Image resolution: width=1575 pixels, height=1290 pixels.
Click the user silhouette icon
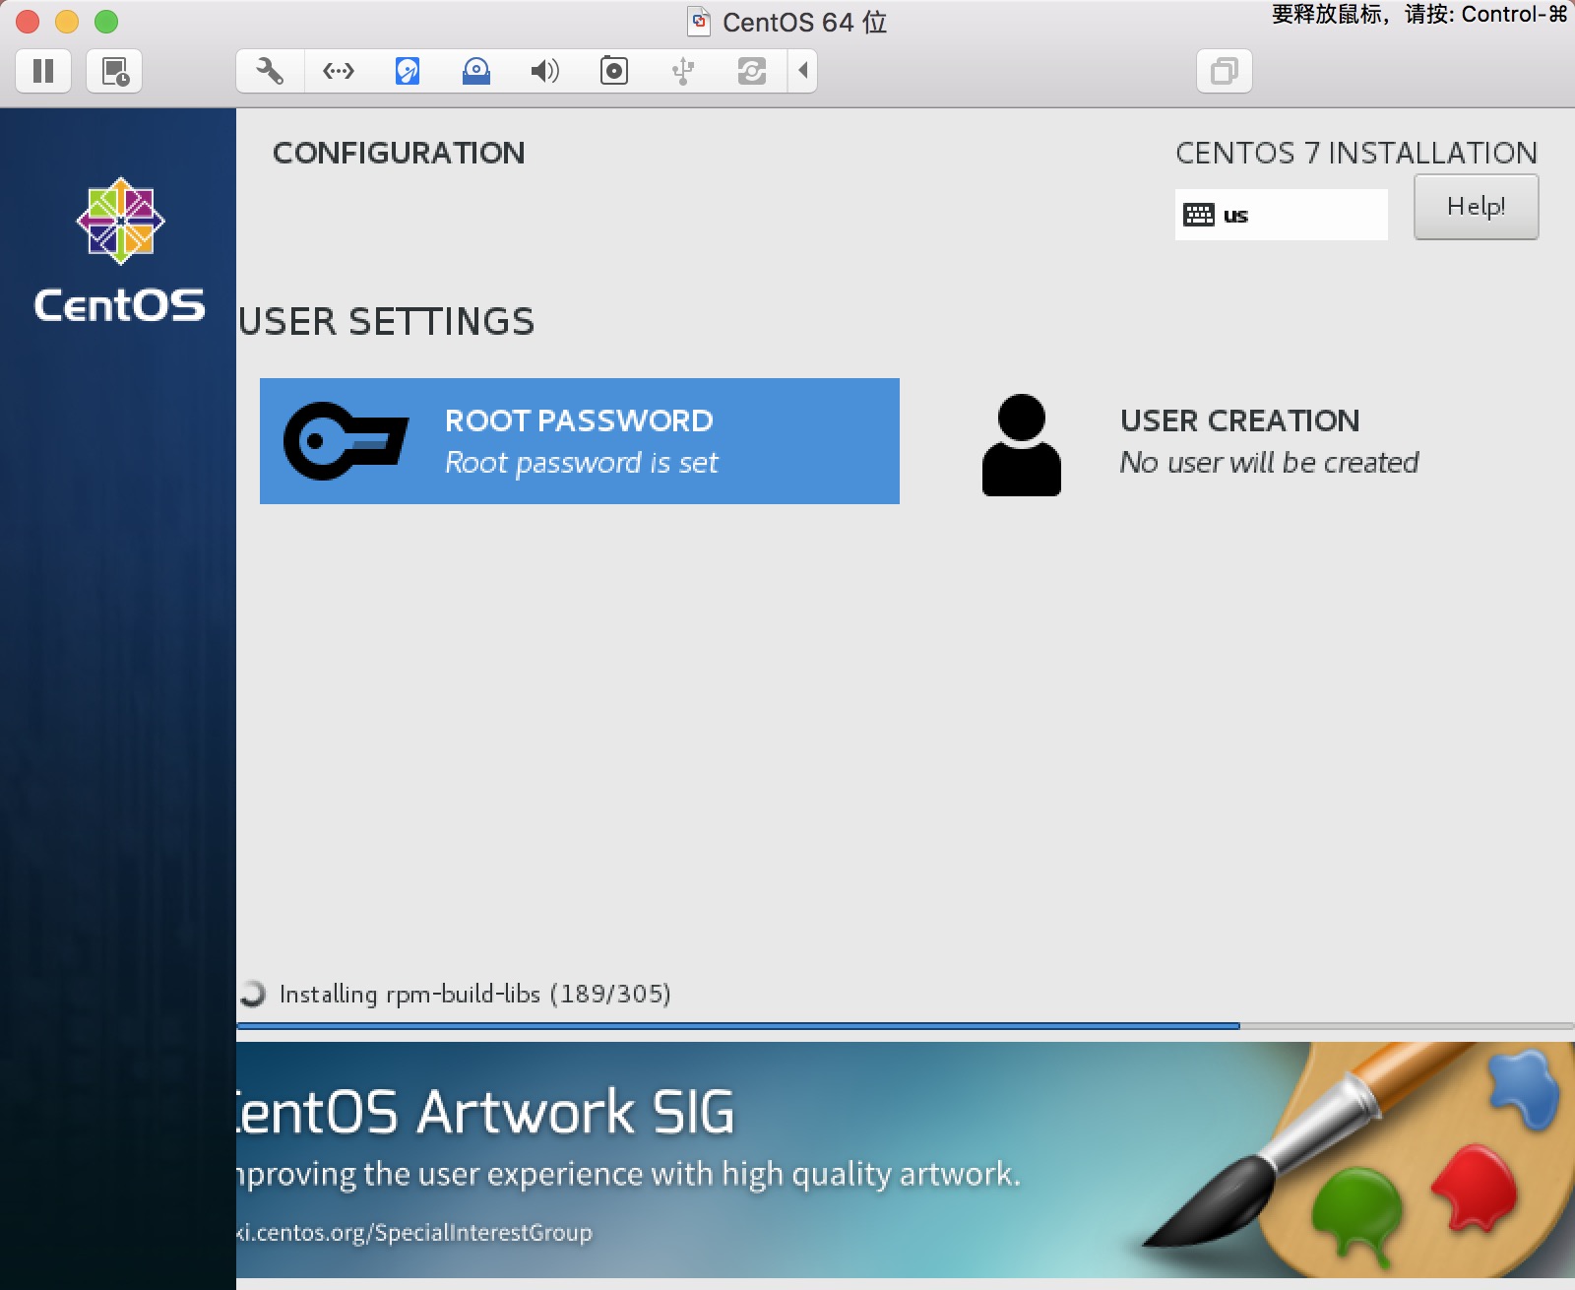click(1022, 445)
